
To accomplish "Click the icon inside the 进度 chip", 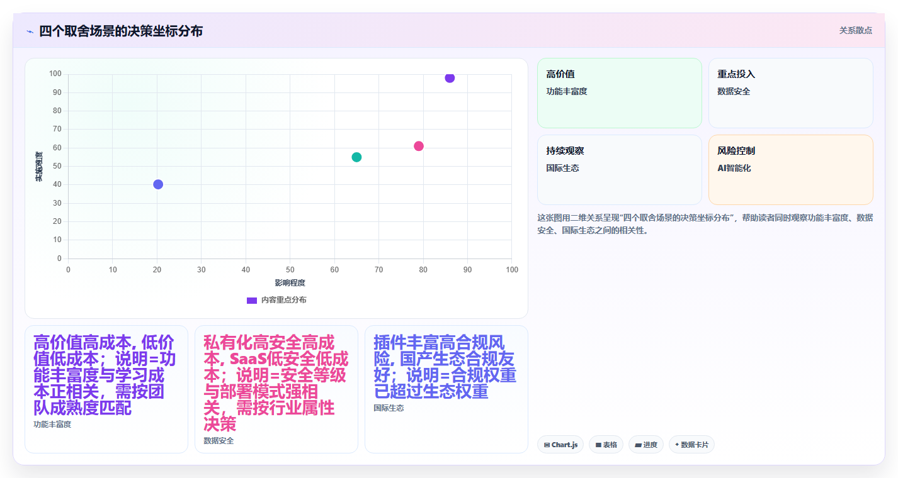I will pos(638,445).
